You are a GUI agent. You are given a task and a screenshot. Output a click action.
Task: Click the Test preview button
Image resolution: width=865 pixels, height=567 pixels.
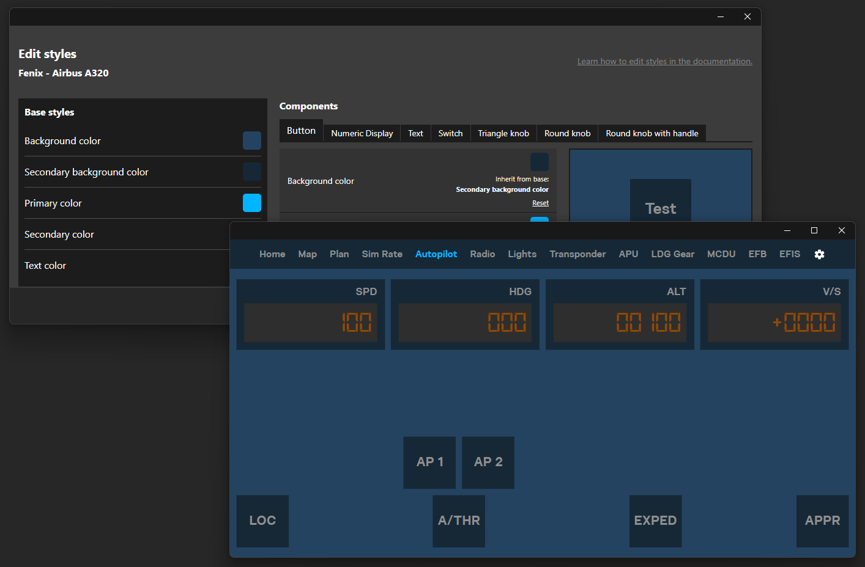661,200
